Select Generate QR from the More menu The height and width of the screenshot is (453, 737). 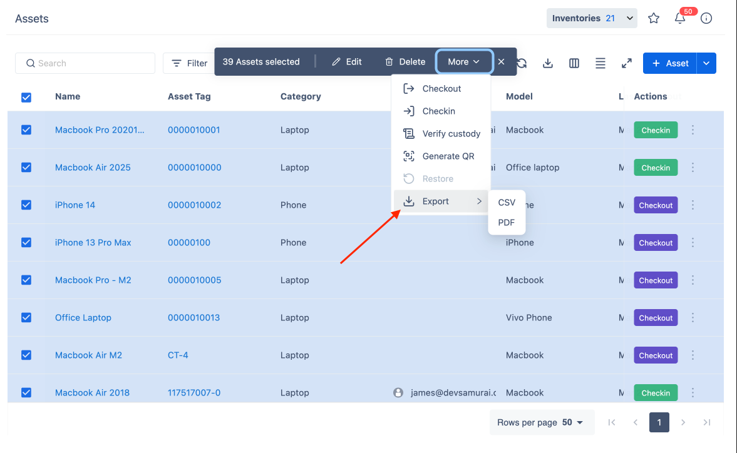(x=448, y=156)
